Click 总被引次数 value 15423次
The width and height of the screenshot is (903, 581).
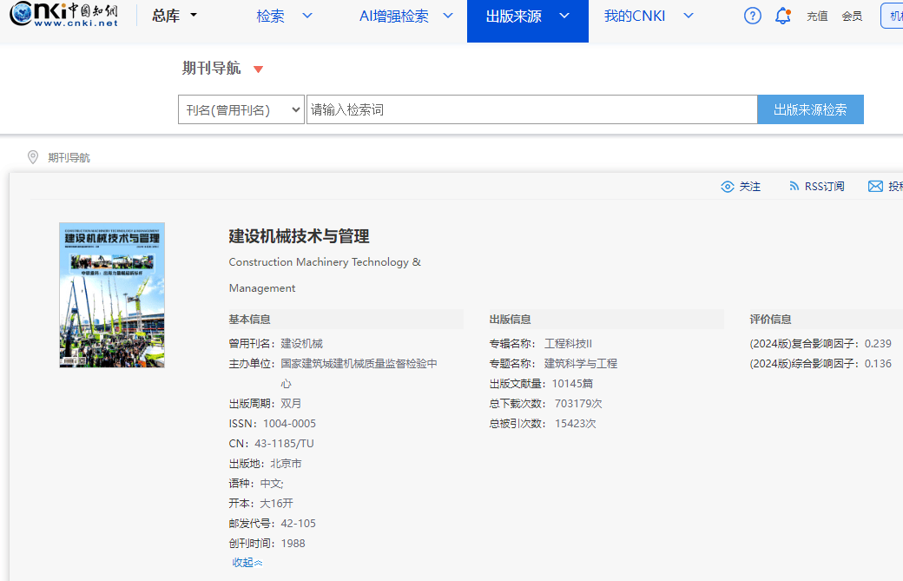[576, 424]
